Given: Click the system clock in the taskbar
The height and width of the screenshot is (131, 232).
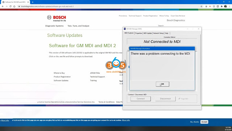Looking at the screenshot, I should [x=228, y=128].
